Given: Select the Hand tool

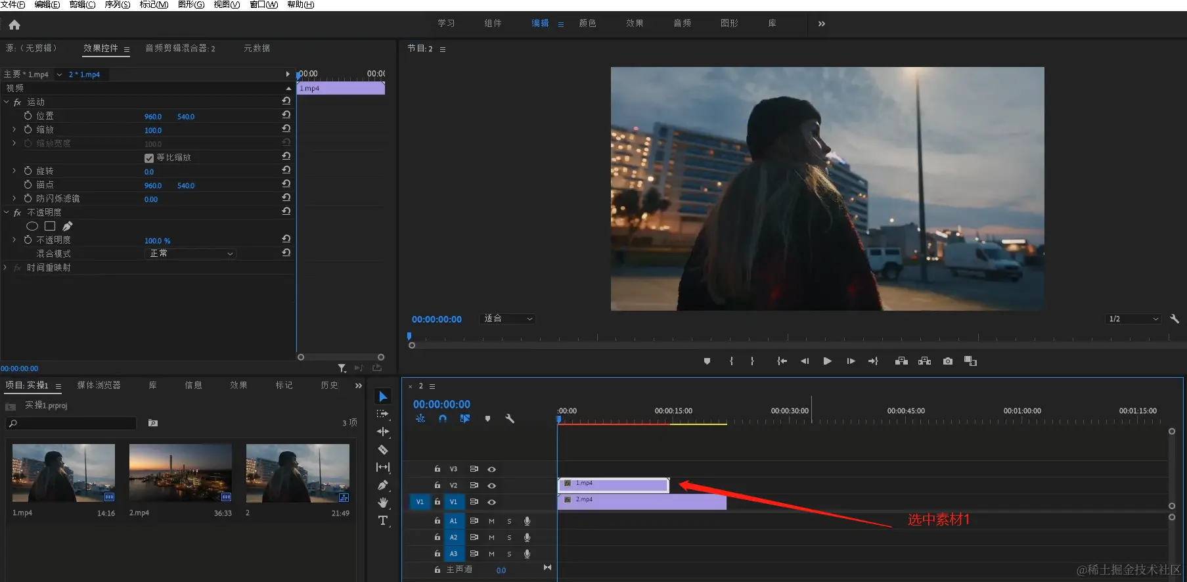Looking at the screenshot, I should coord(383,503).
